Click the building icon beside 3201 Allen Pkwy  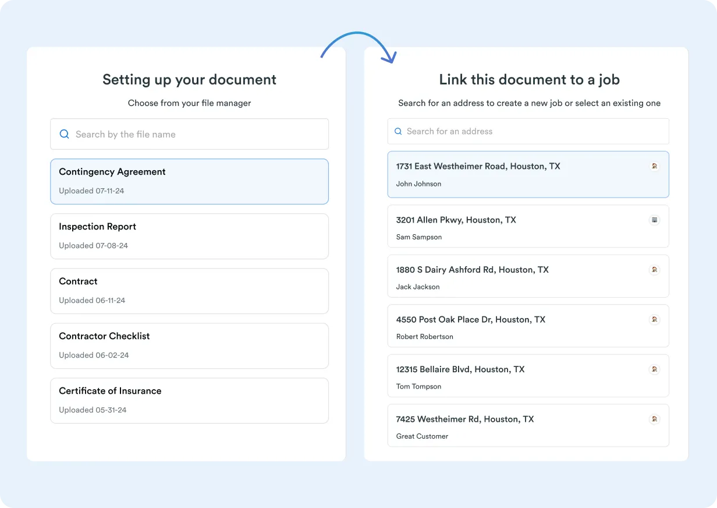[x=655, y=220]
